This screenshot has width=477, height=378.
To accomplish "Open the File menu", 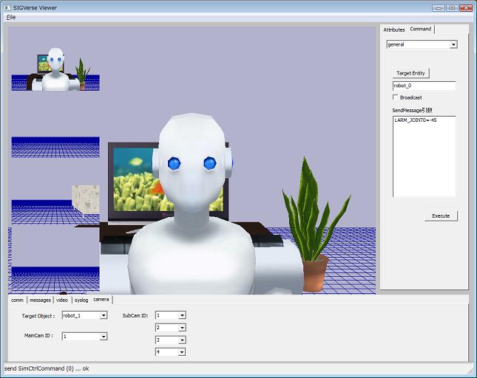I will pyautogui.click(x=11, y=17).
